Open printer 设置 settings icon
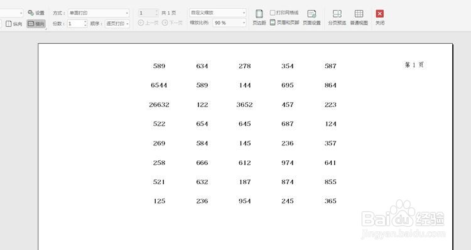The width and height of the screenshot is (471, 250). point(36,13)
